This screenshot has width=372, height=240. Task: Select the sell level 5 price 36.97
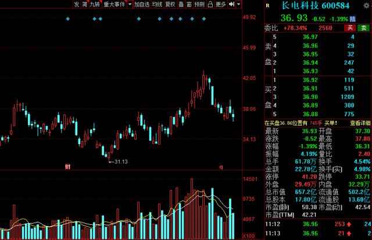click(310, 37)
